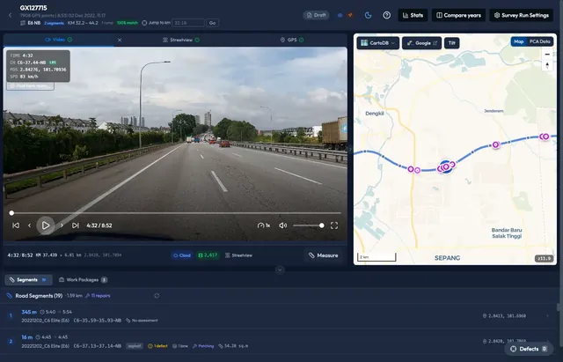Mute the video audio
The height and width of the screenshot is (362, 563).
[283, 225]
